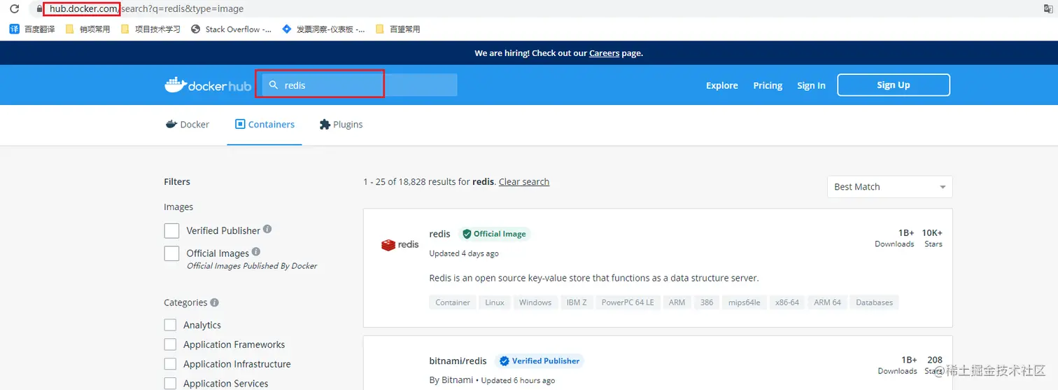Viewport: 1058px width, 390px height.
Task: Open the Explore menu item
Action: (722, 85)
